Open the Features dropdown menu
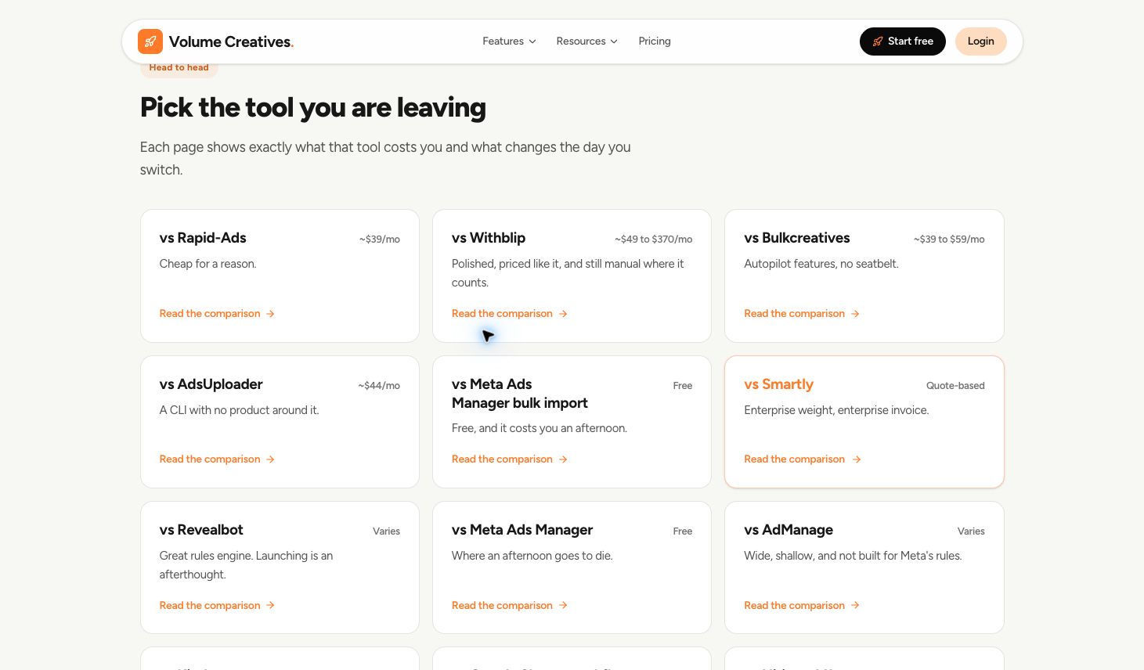Image resolution: width=1144 pixels, height=670 pixels. [x=509, y=41]
